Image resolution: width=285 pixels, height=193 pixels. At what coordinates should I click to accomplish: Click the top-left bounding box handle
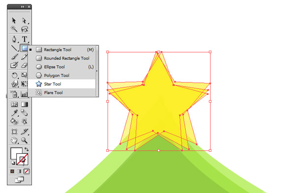coord(108,52)
